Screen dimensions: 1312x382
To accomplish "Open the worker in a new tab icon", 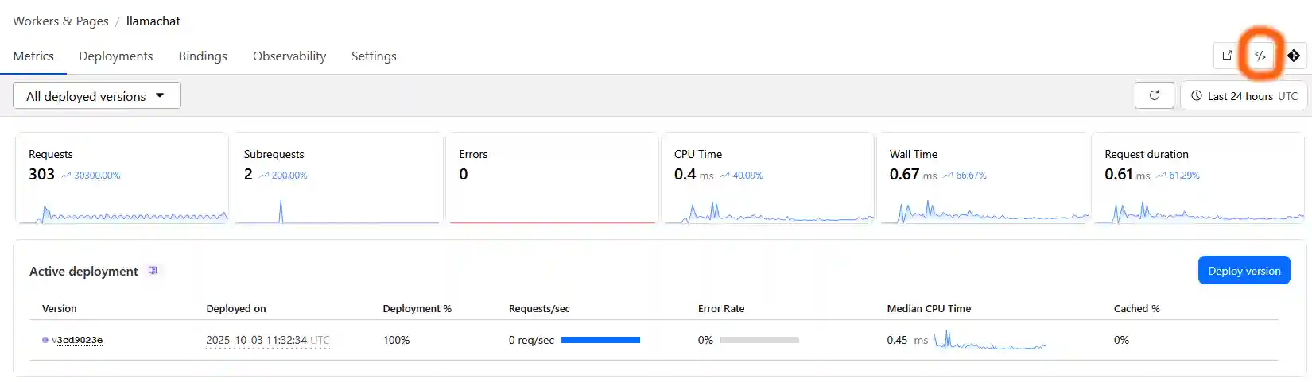I will (x=1227, y=56).
